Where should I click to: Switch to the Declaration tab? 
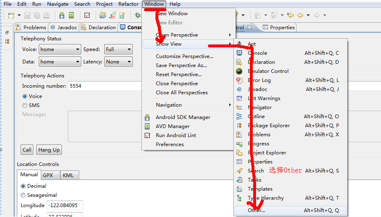(99, 28)
